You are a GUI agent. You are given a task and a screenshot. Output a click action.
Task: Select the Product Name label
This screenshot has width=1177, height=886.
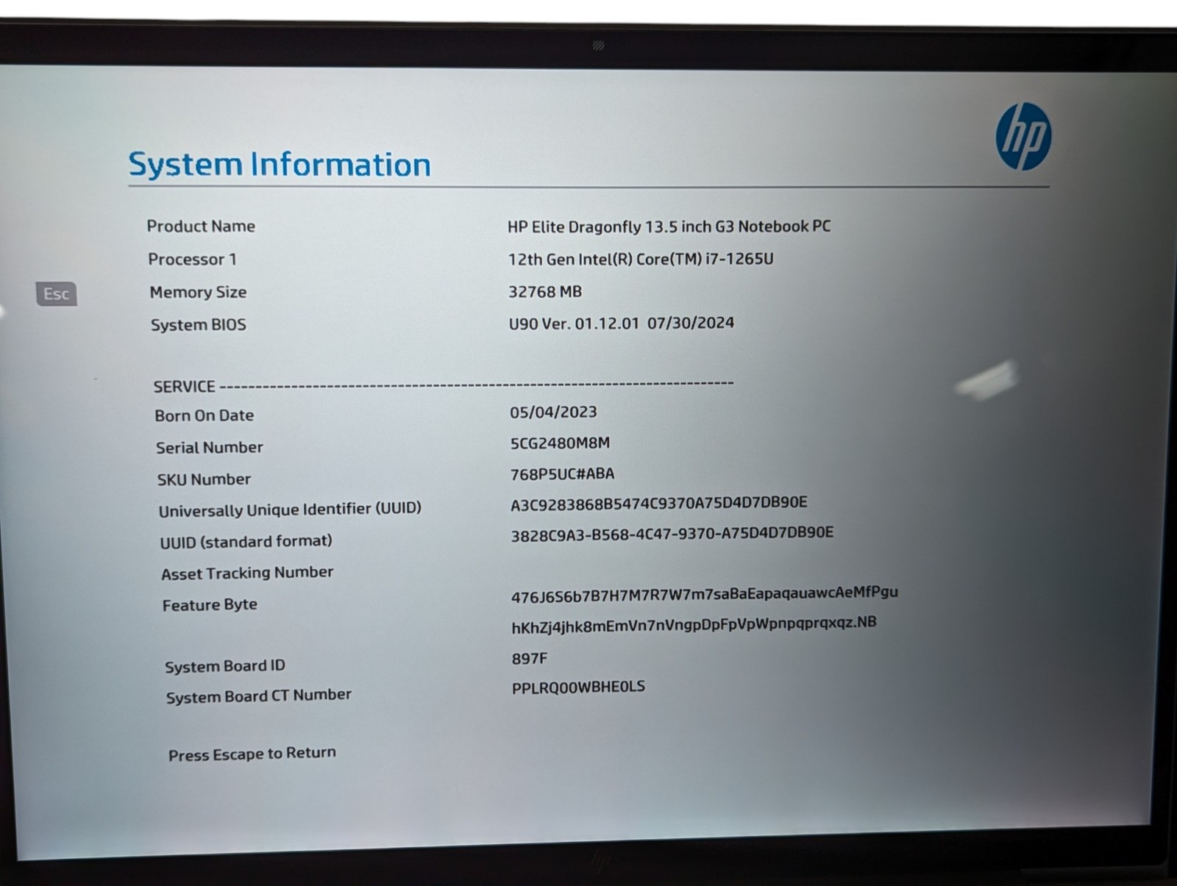tap(201, 226)
